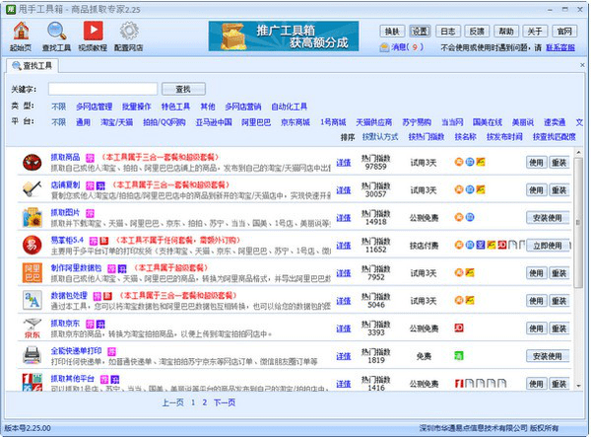Viewport: 591px width, 437px height.
Task: Filter platform by 苏宁易购
Action: [417, 122]
